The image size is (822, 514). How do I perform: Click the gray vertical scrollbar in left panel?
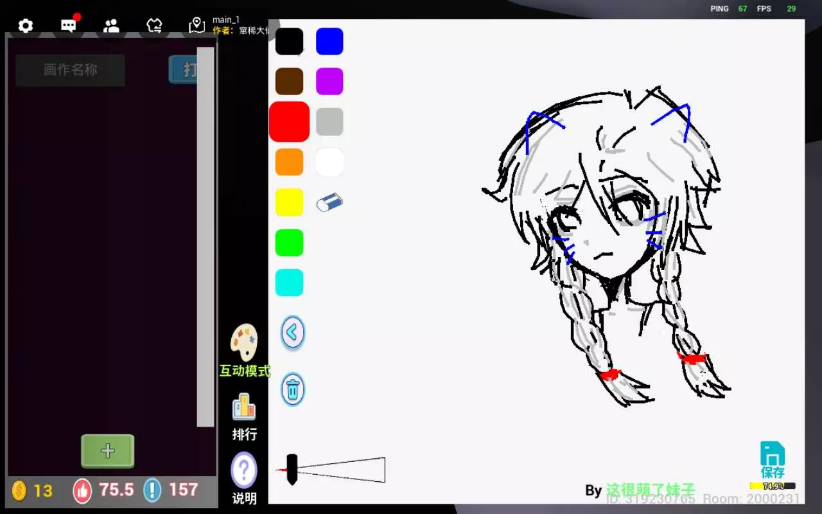[x=205, y=236]
